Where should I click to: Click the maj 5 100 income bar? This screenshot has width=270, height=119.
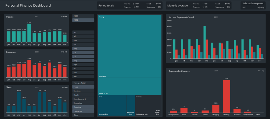(29, 33)
